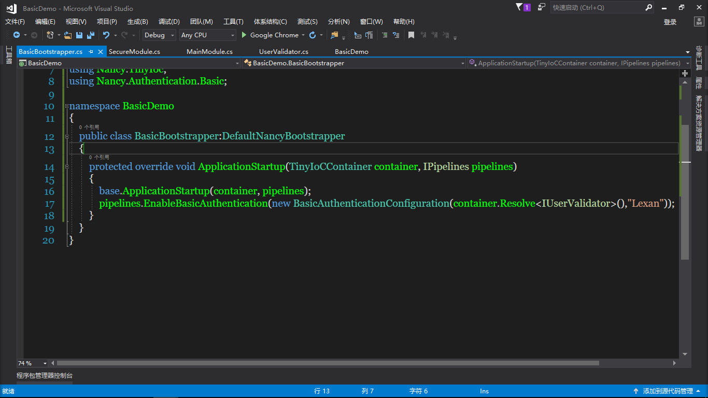Click the send feedback icon
Viewport: 708px width, 398px height.
pos(542,7)
